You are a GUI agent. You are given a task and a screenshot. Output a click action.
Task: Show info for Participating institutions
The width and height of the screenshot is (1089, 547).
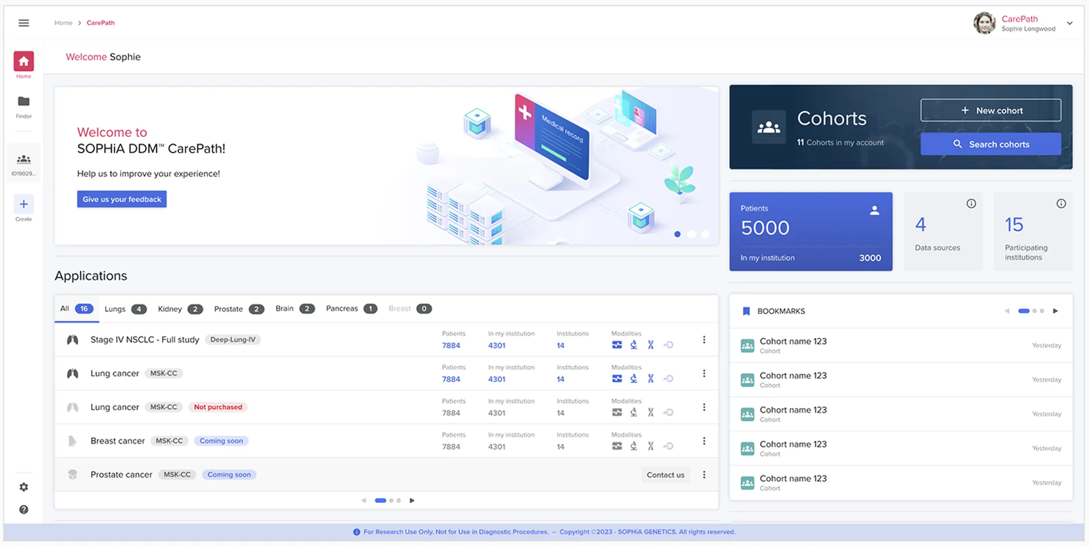pyautogui.click(x=1061, y=204)
